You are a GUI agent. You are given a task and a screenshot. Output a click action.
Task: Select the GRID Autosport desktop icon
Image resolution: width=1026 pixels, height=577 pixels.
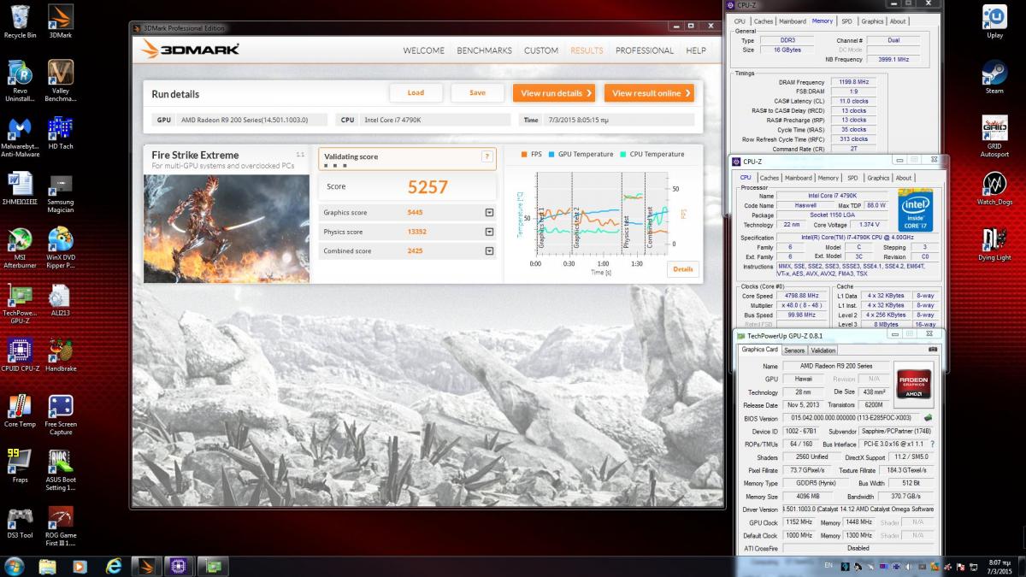click(994, 138)
